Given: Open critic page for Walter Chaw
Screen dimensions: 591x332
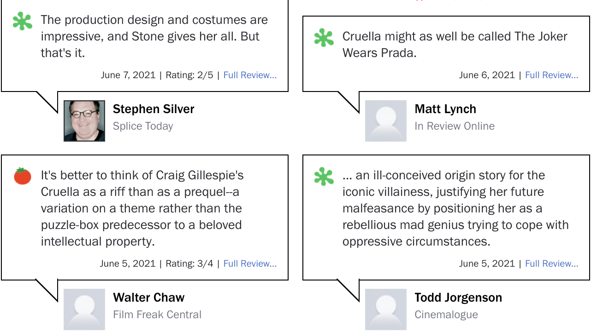Looking at the screenshot, I should [x=149, y=298].
